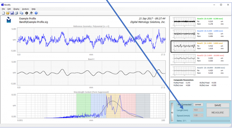Click 'Digital Metrology Solutions, Inc.' text

coord(148,22)
